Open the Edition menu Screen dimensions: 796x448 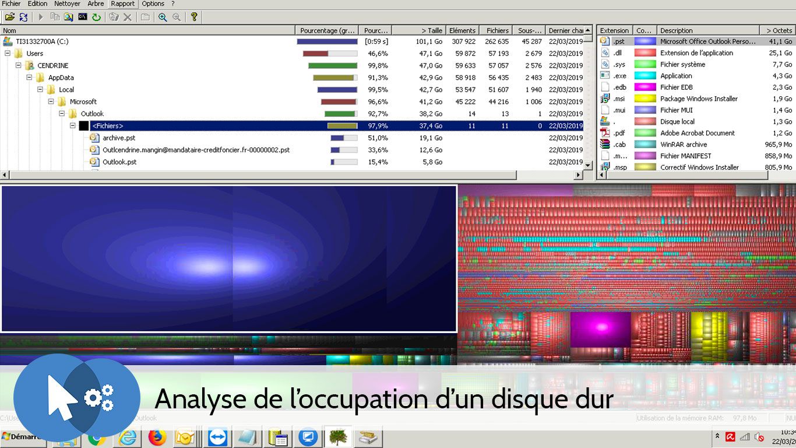click(x=37, y=4)
